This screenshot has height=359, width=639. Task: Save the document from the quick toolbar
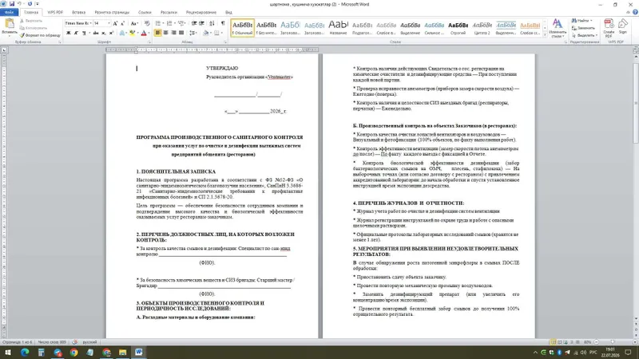12,4
